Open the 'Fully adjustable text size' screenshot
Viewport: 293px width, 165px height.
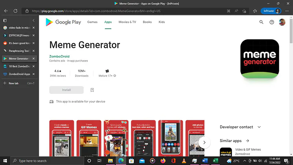pos(143,138)
